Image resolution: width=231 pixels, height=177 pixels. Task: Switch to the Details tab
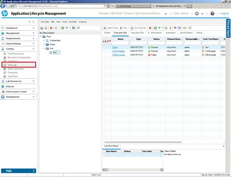point(107,33)
